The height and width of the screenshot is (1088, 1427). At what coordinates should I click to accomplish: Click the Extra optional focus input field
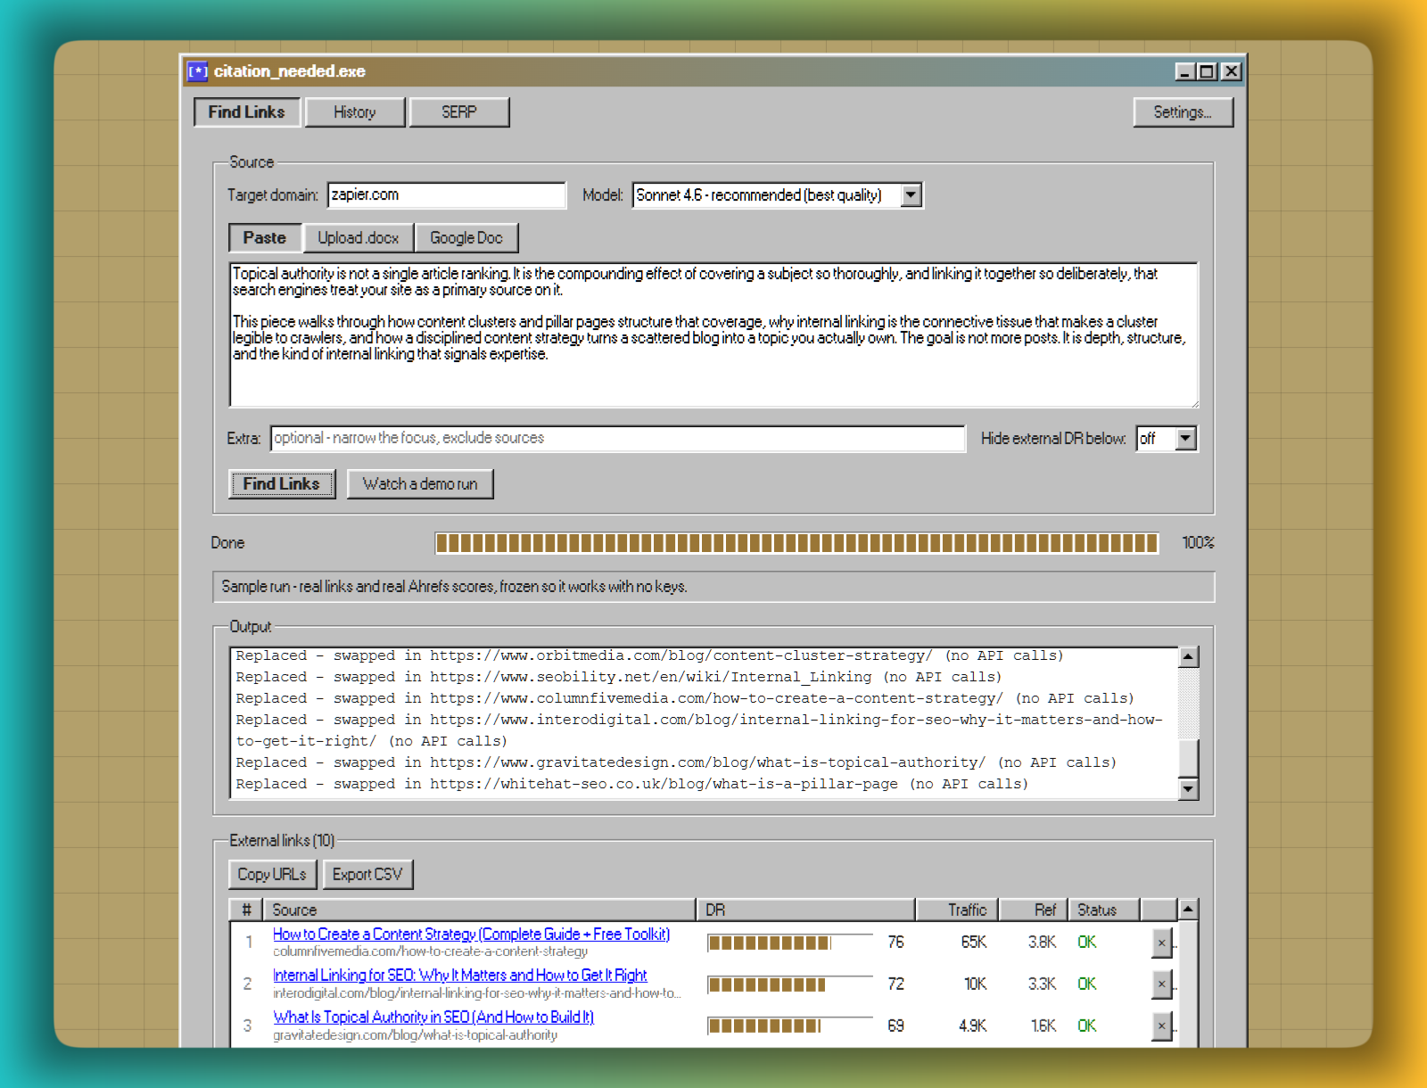tap(618, 439)
